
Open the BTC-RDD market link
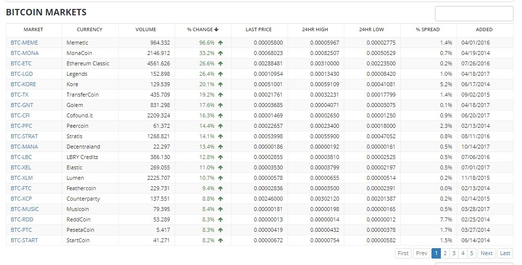coord(22,219)
